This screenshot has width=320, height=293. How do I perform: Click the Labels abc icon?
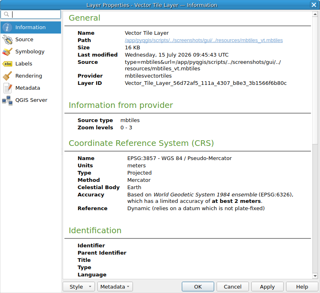pos(8,64)
